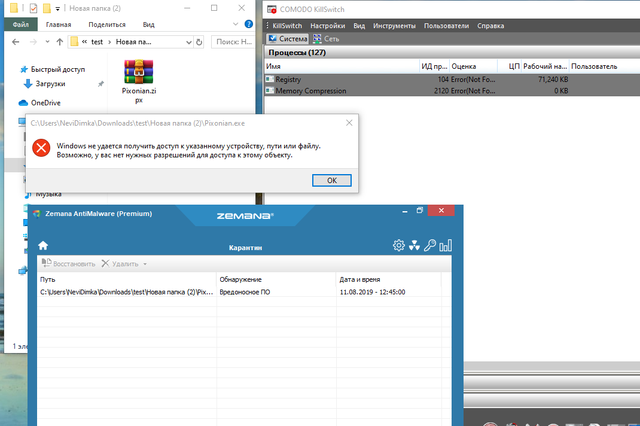Open the Поделиться ribbon tab

107,25
